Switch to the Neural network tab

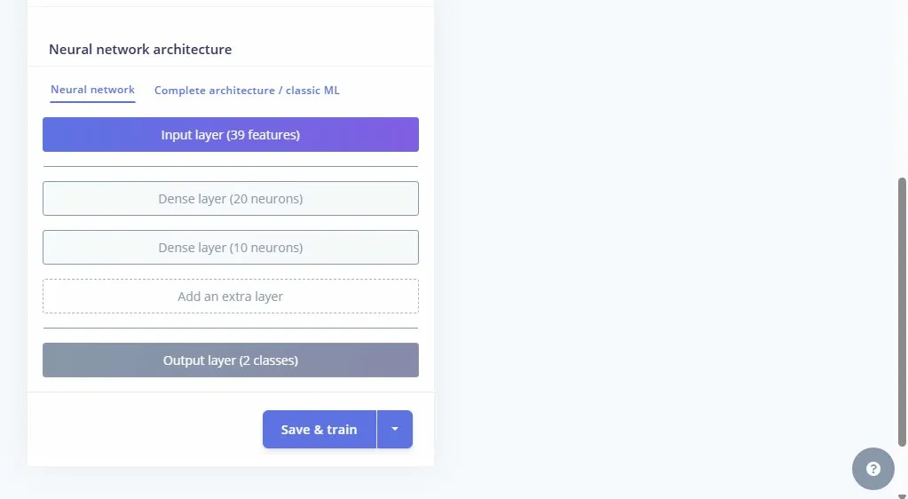[92, 90]
